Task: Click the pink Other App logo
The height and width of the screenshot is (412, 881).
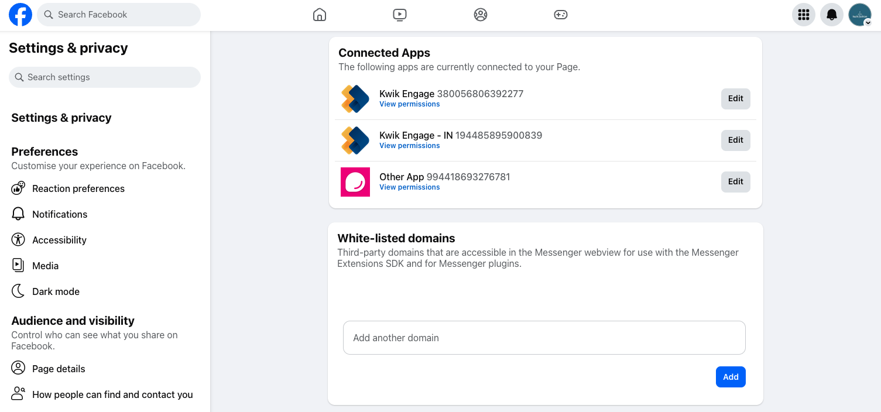Action: (355, 181)
